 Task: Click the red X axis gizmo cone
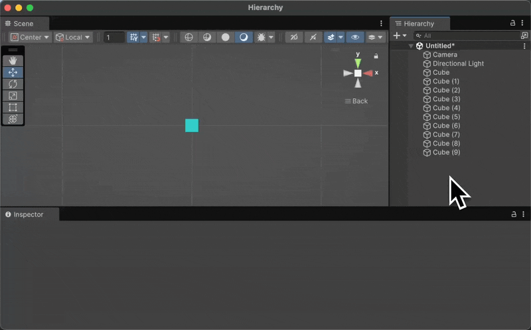tap(368, 73)
